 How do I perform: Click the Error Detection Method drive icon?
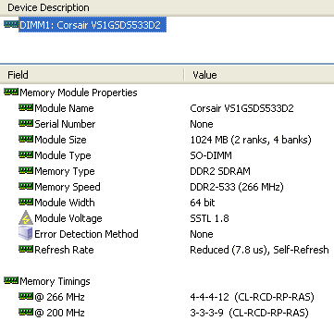(x=26, y=233)
